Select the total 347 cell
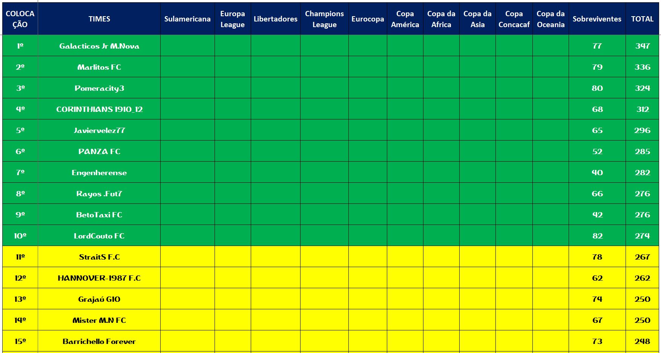The width and height of the screenshot is (661, 353). click(642, 46)
